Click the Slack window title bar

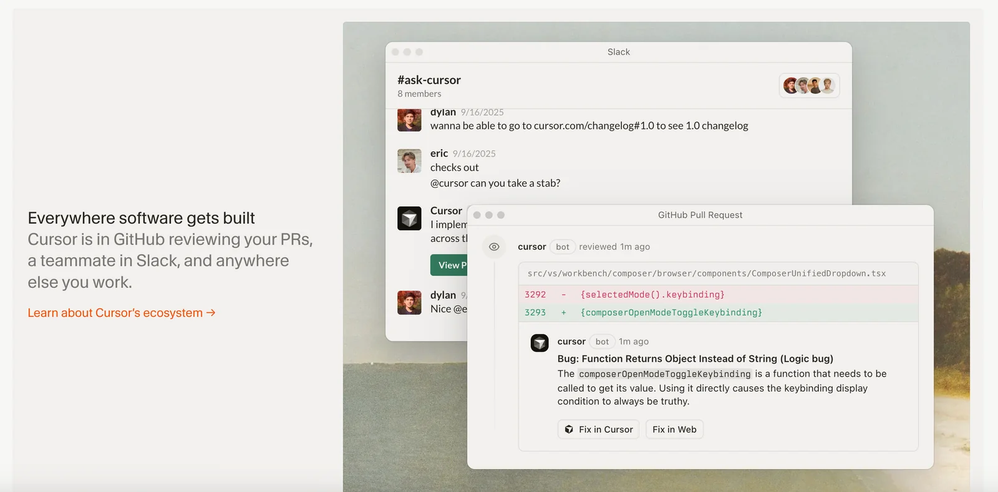click(618, 52)
